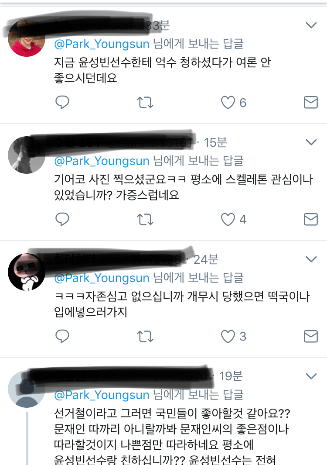The width and height of the screenshot is (327, 465).
Task: Retweet the tweet about 윤성빈선수 악수
Action: pos(145,103)
